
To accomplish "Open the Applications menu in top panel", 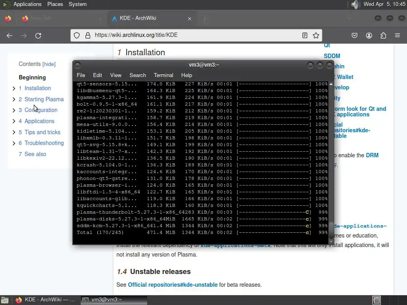I will [x=27, y=4].
